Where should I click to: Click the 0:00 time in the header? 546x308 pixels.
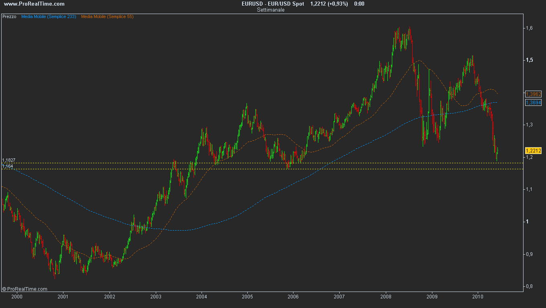[x=359, y=4]
